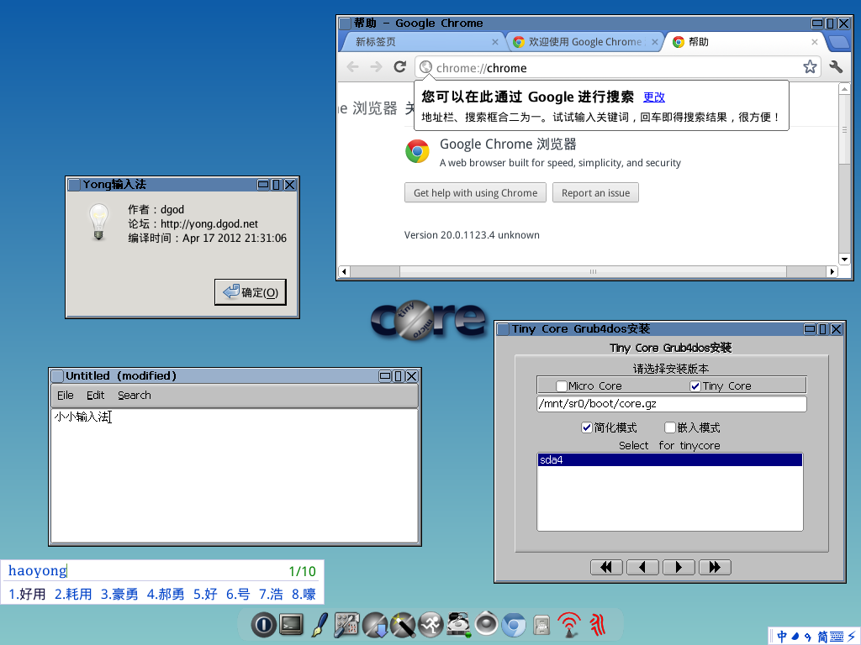Click the globe icon in address bar
861x645 pixels.
pyautogui.click(x=425, y=67)
